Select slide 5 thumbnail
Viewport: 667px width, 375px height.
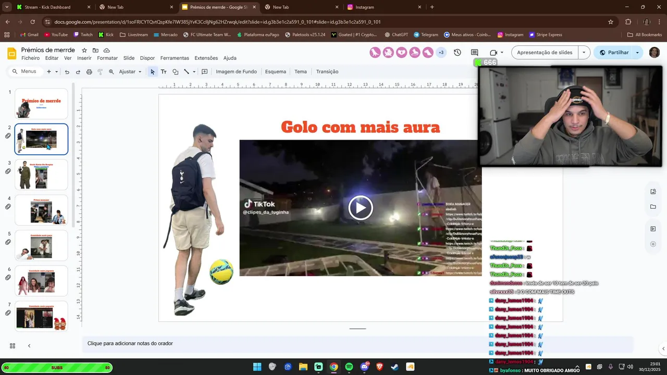[41, 245]
